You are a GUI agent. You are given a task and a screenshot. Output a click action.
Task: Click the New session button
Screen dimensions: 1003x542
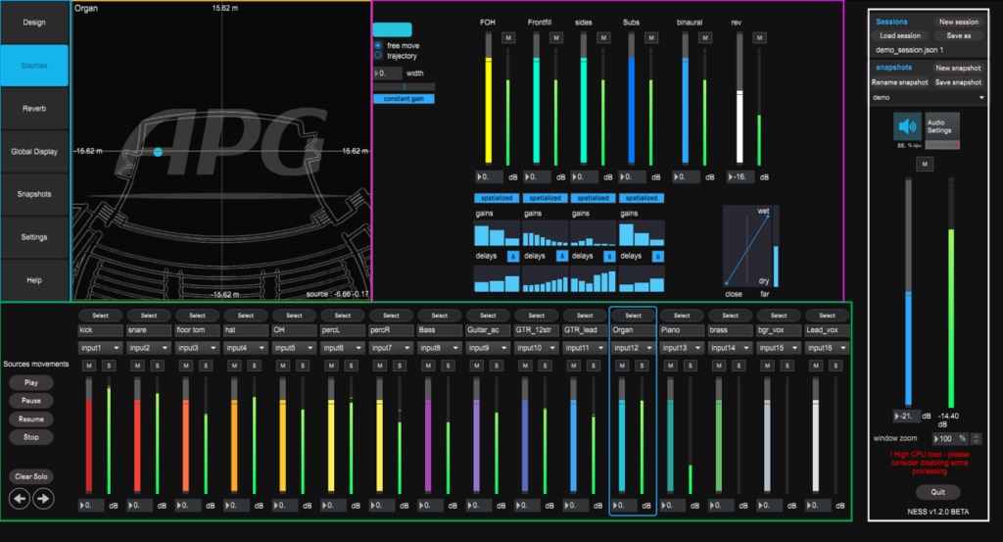click(x=958, y=22)
